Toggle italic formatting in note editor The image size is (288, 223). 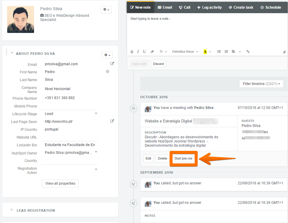coord(138,52)
